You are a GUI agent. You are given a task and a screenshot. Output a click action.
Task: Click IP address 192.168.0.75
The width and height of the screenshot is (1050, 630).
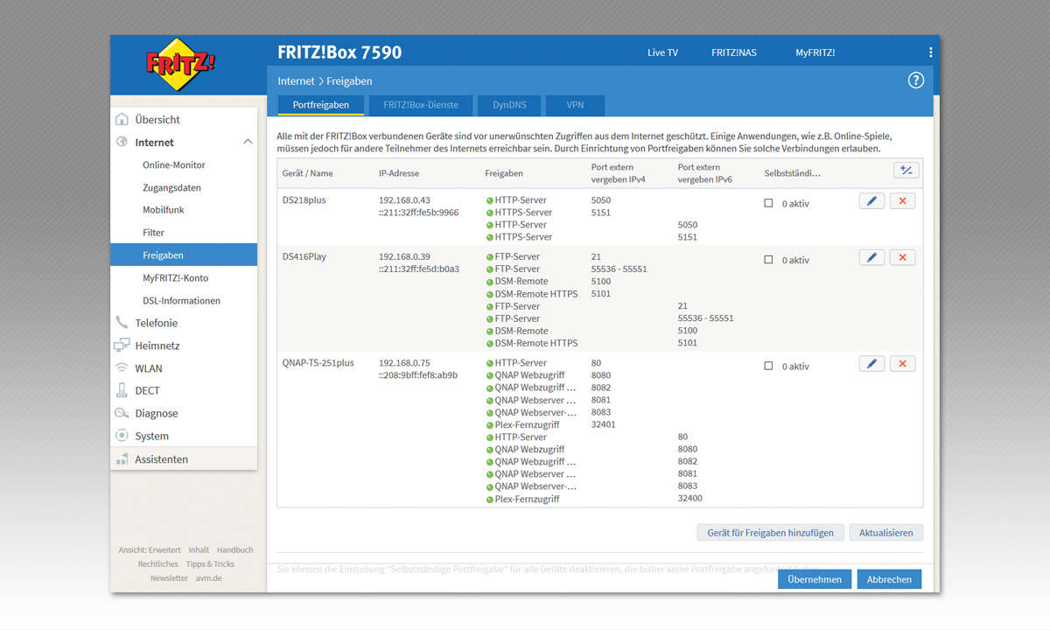(404, 363)
